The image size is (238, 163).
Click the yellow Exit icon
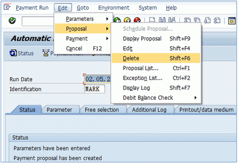point(127,20)
